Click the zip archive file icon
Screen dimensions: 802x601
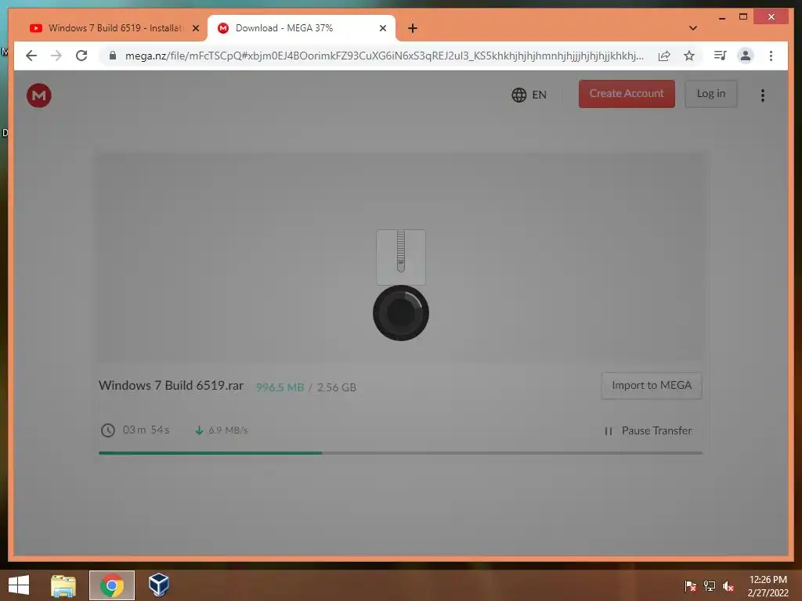[x=401, y=257]
